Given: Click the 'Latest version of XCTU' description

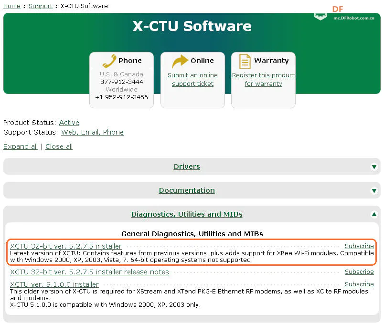Looking at the screenshot, I should tap(192, 256).
